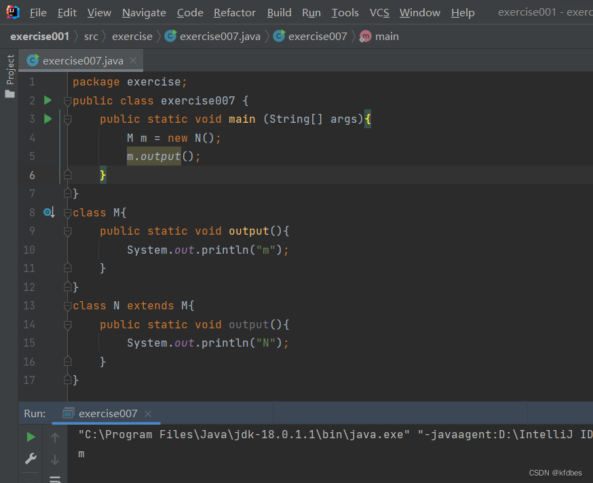Click the exercise001 breadcrumb project name
593x483 pixels.
tap(39, 36)
